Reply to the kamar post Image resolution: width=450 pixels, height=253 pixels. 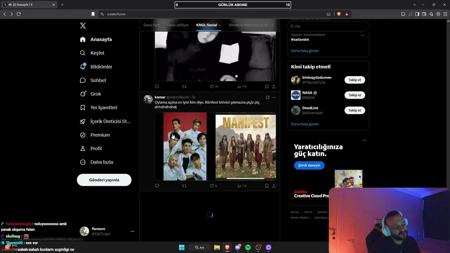pos(157,186)
